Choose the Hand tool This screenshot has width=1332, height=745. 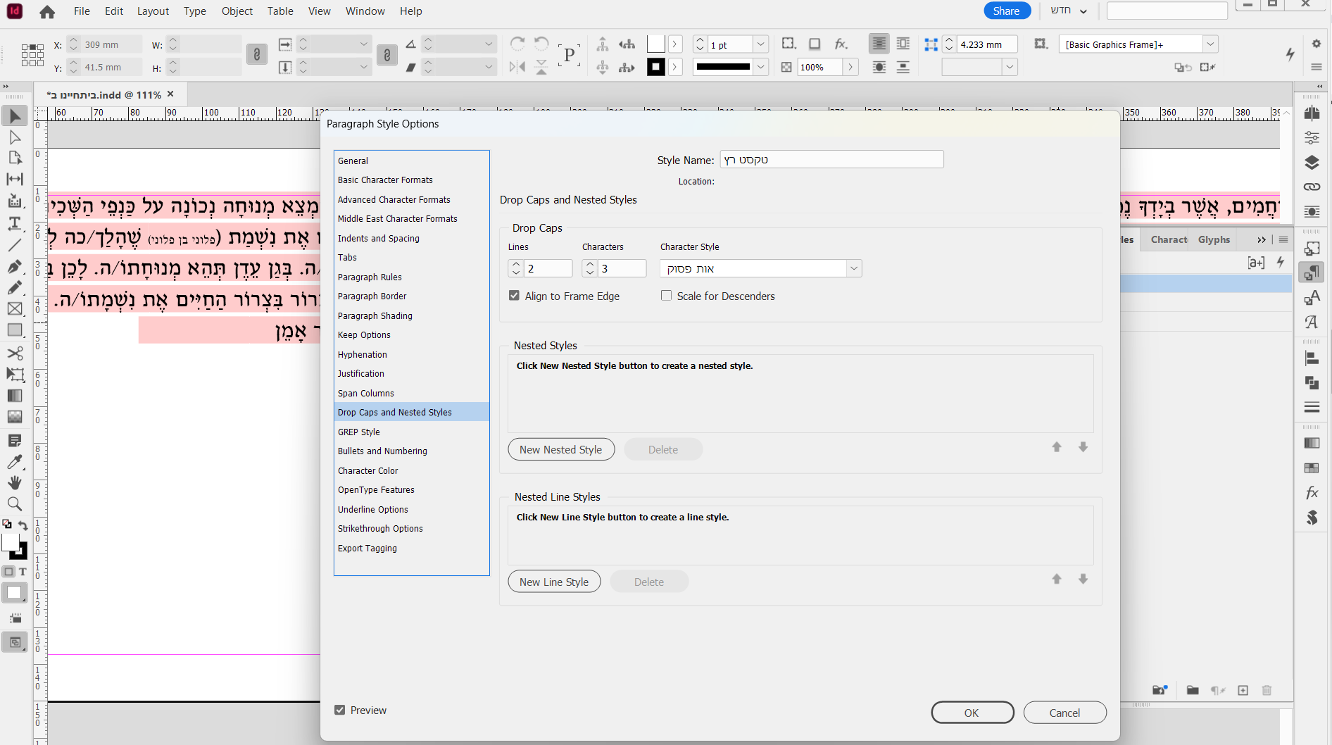tap(15, 483)
